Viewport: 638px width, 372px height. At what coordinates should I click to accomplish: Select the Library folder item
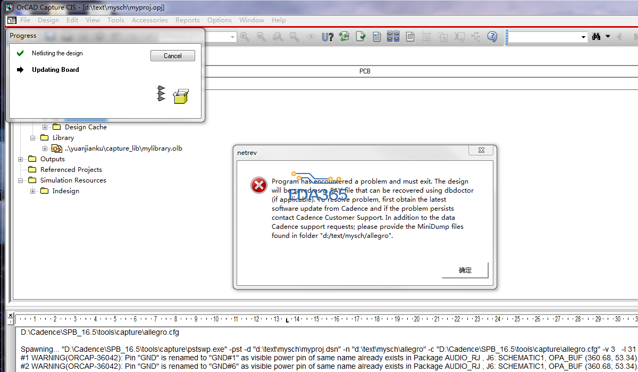[63, 138]
